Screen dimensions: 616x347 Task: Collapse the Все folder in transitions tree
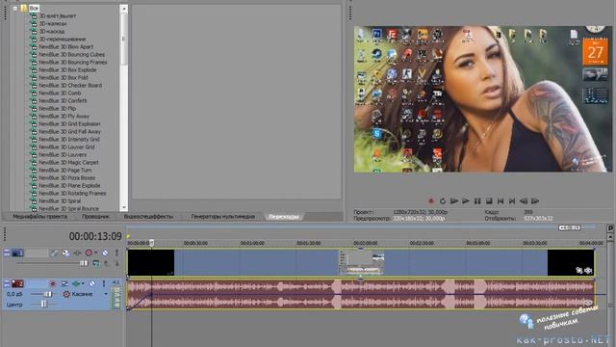pyautogui.click(x=15, y=8)
